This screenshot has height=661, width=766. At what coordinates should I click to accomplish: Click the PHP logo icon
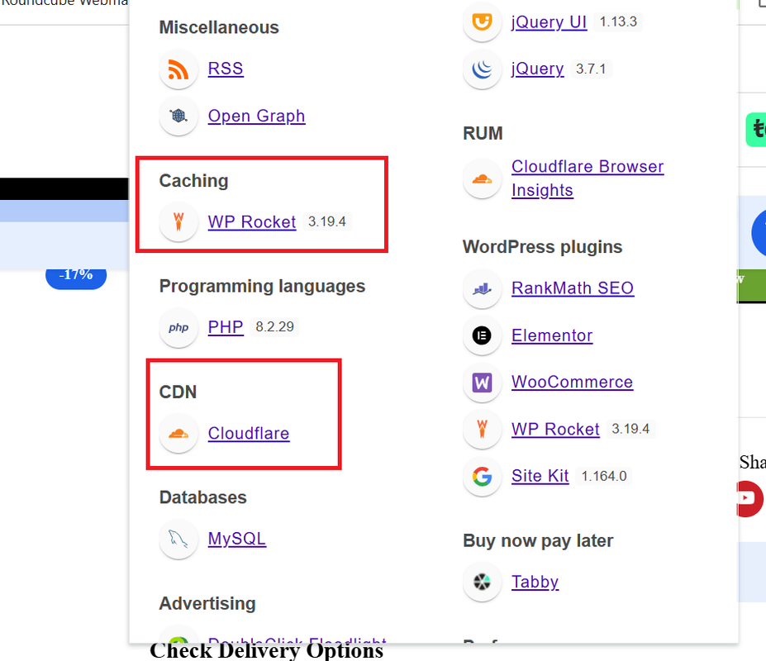178,327
